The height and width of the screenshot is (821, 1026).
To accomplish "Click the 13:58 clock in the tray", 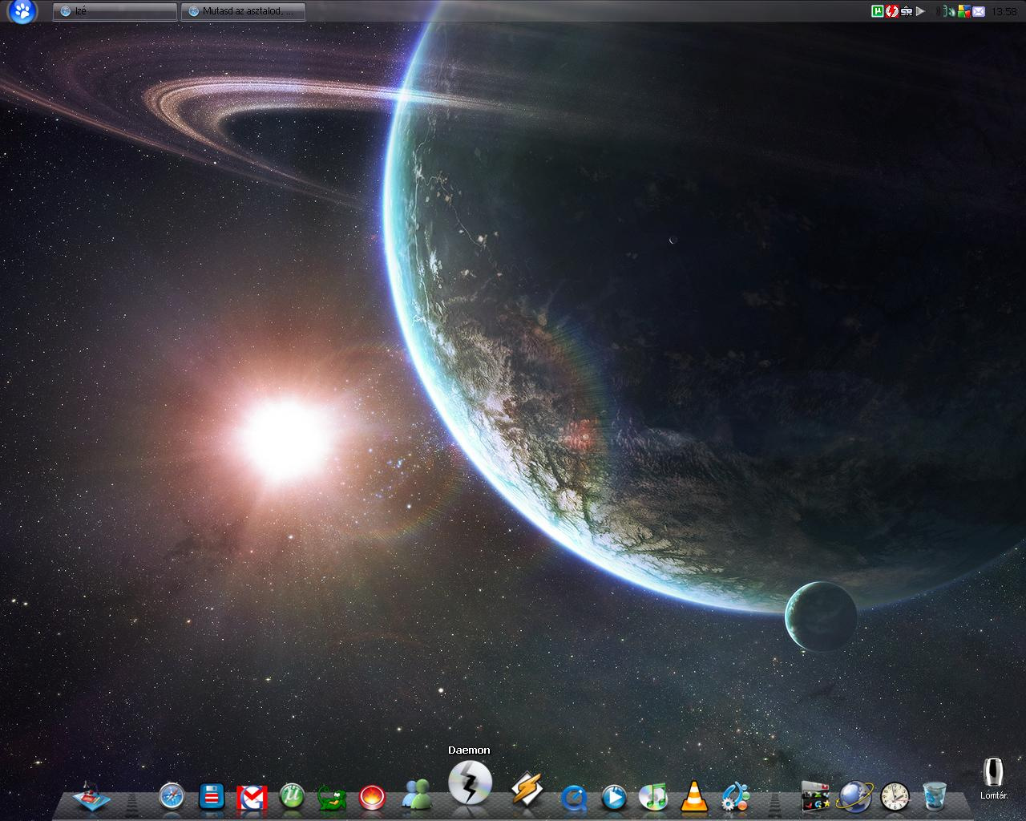I will (1004, 11).
